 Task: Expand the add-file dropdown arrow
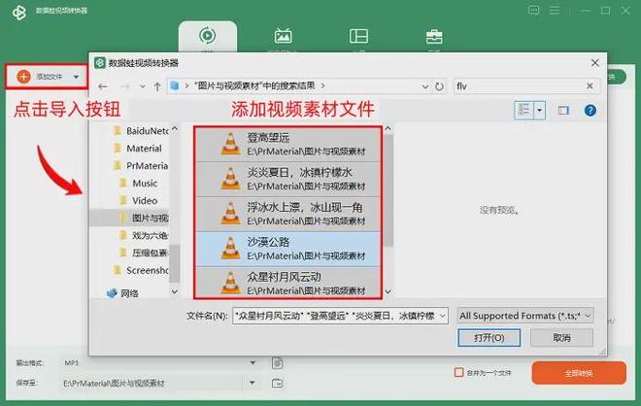tap(76, 77)
